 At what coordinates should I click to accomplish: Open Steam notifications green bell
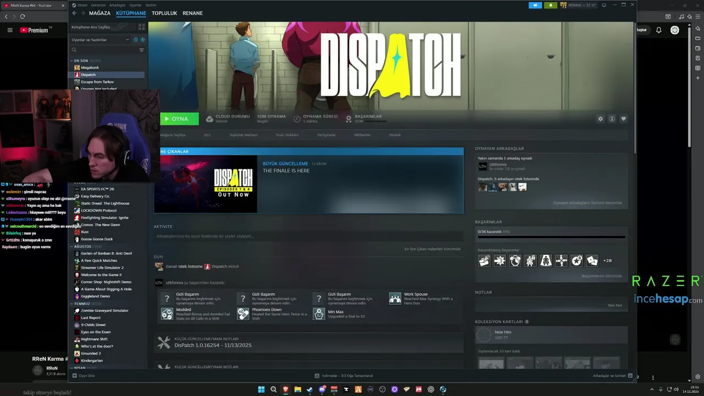pyautogui.click(x=551, y=5)
